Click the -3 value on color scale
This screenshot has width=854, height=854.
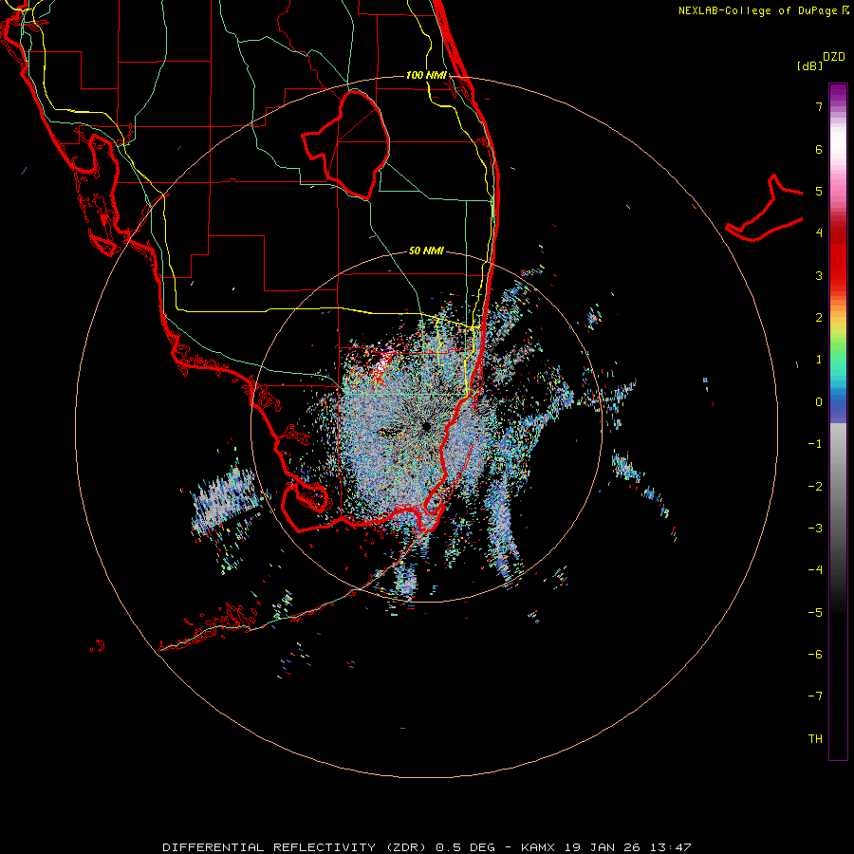tap(815, 529)
